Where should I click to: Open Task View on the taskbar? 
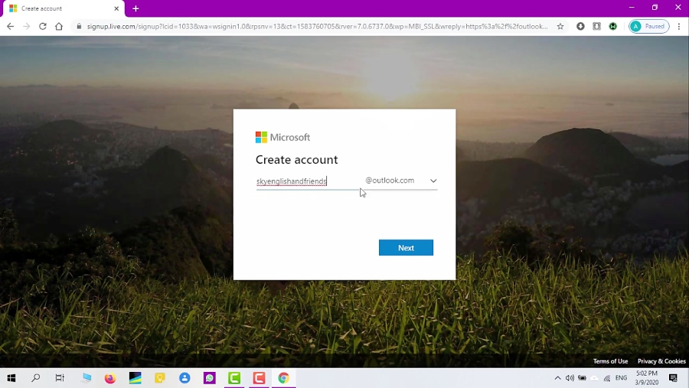click(x=60, y=378)
